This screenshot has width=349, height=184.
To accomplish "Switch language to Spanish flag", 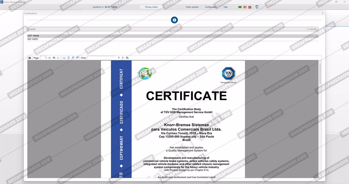I will point(245,7).
